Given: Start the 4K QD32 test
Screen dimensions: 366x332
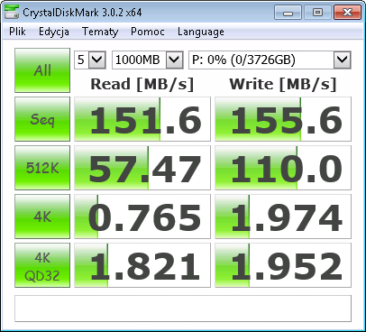Looking at the screenshot, I should [x=42, y=265].
